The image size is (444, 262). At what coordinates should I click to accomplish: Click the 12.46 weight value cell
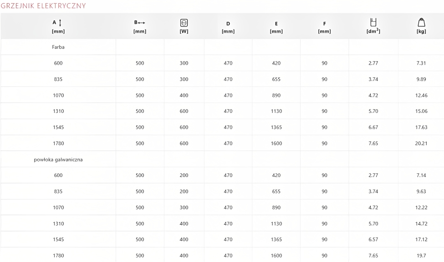421,96
